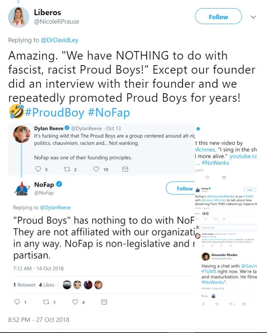This screenshot has height=333, width=267.
Task: Reply to the NoFap tweet
Action: pyautogui.click(x=17, y=302)
